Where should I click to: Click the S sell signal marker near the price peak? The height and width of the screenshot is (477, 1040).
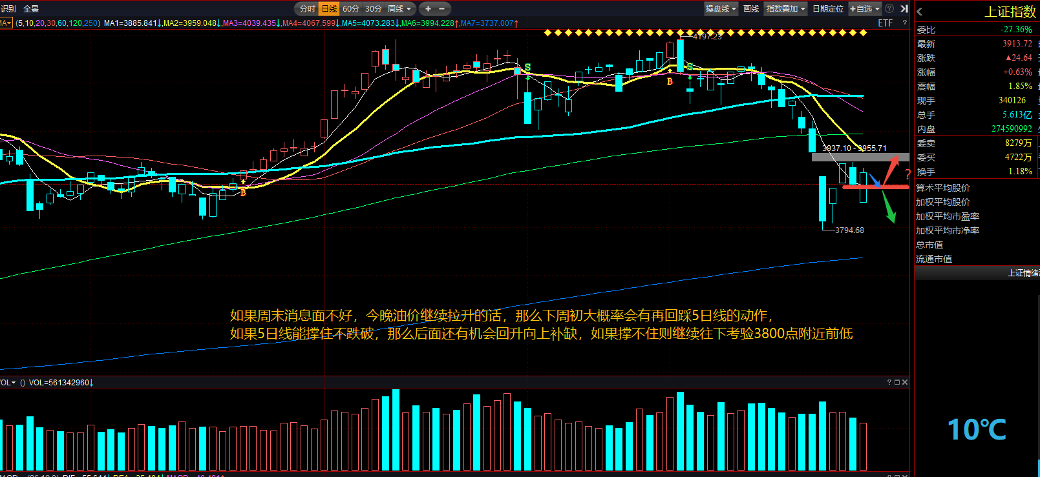click(690, 66)
